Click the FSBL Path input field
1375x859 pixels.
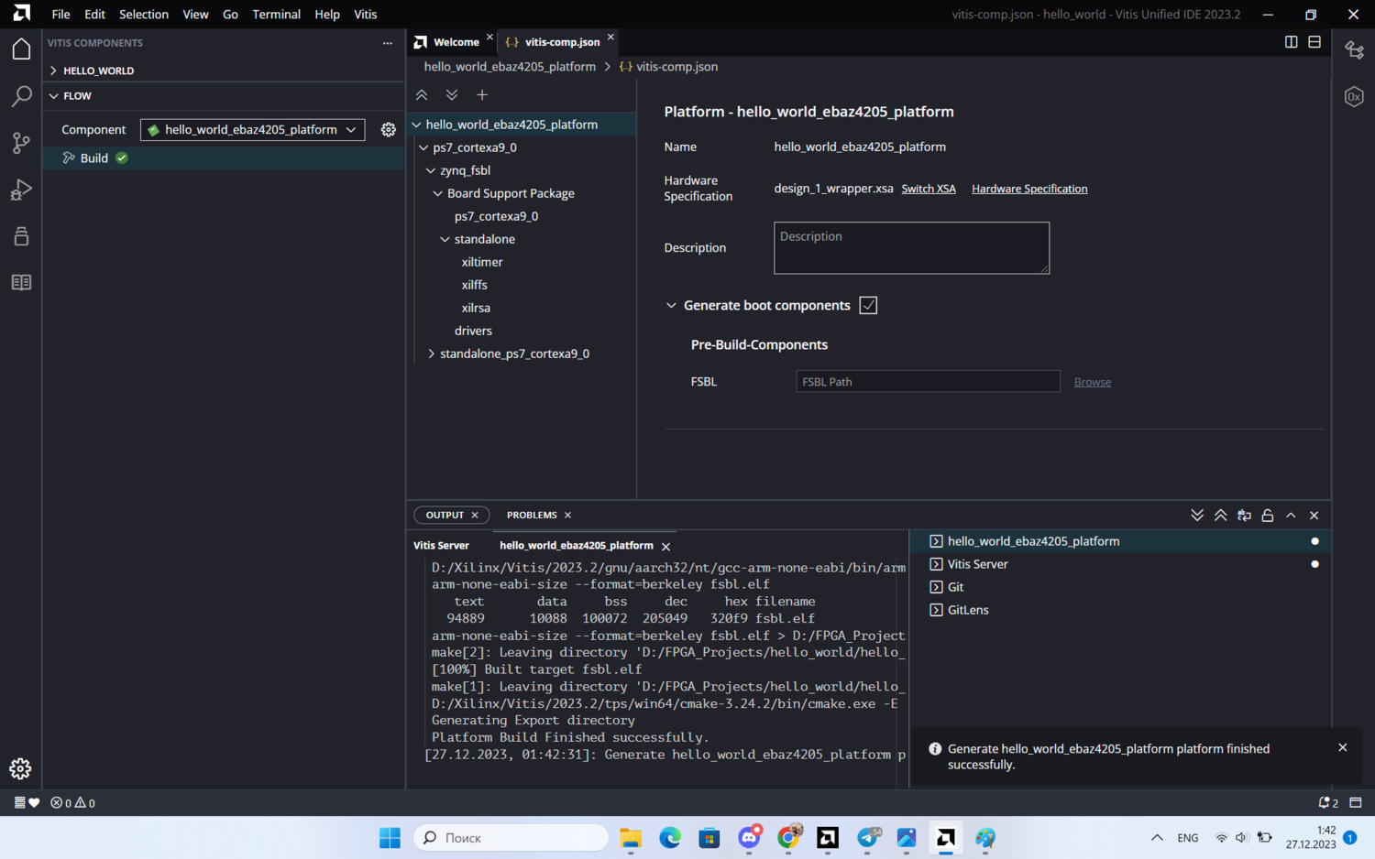pyautogui.click(x=927, y=382)
